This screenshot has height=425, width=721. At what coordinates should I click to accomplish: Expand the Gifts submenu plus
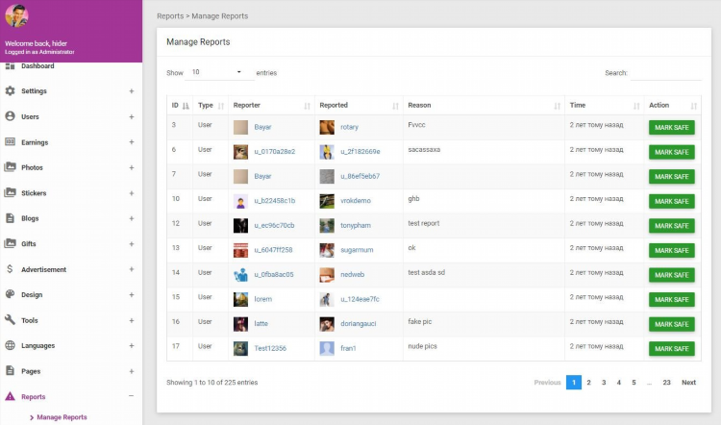click(x=132, y=244)
